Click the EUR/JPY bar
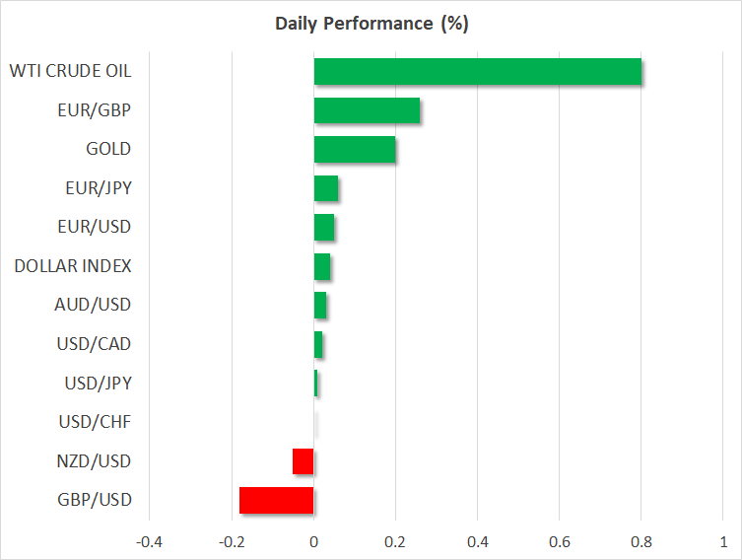The image size is (742, 560). (326, 188)
